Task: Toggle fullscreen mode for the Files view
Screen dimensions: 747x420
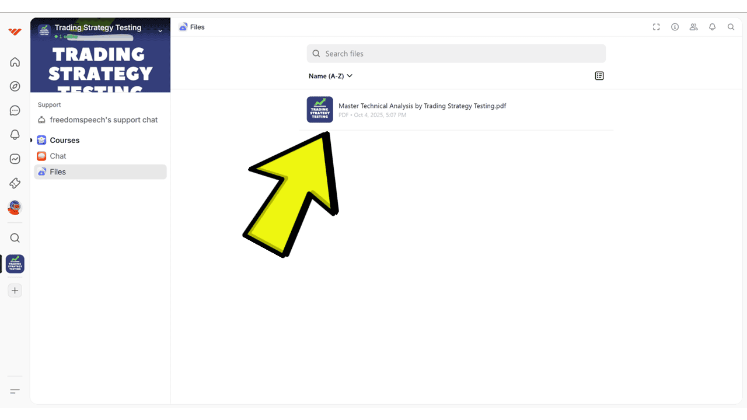Action: click(x=656, y=27)
